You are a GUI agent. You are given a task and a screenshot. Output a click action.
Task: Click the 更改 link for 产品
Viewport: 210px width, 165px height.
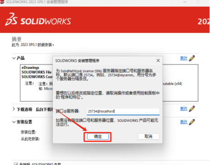tap(184, 58)
